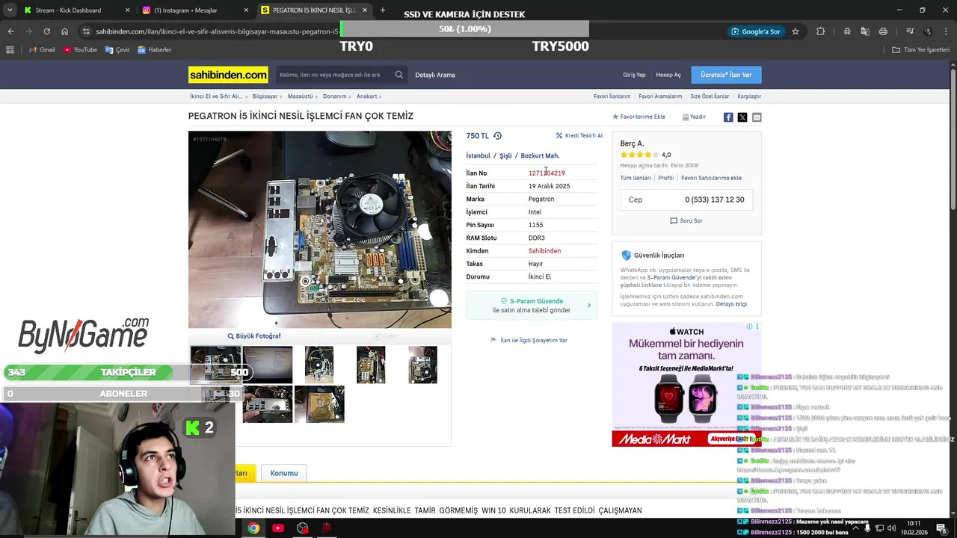Viewport: 957px width, 538px height.
Task: Click the Chrome address bar URL
Action: (217, 31)
